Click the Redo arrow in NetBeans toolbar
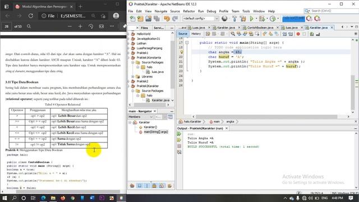359x202 pixels. point(175,19)
